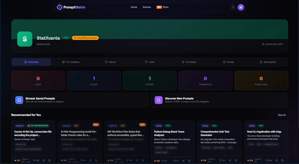This screenshot has width=299, height=164.
Task: Share the Cursor AI Set Up prompt
Action: [44, 160]
